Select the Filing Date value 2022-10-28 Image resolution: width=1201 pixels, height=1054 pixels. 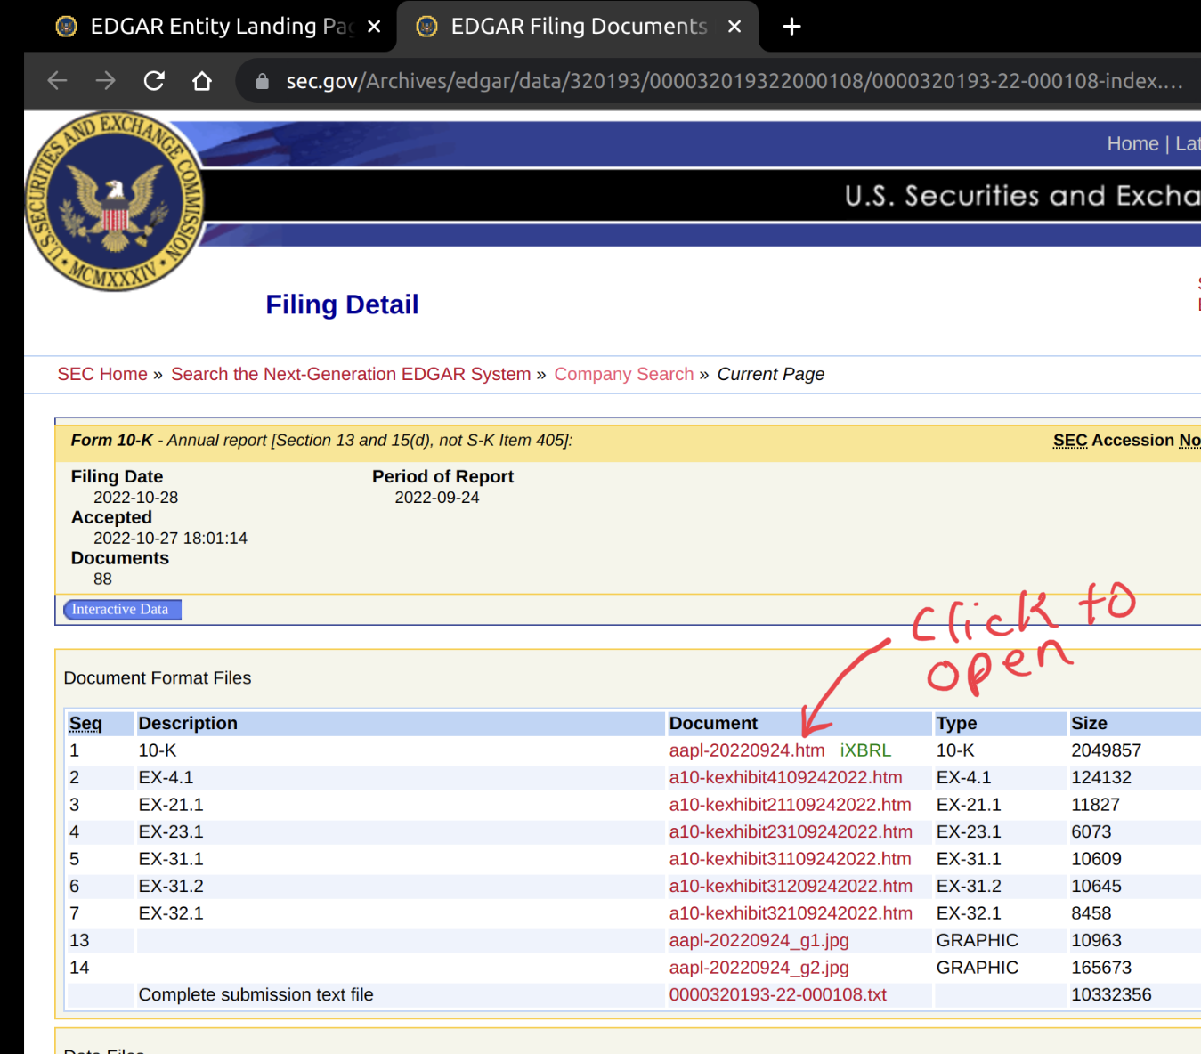pos(135,498)
